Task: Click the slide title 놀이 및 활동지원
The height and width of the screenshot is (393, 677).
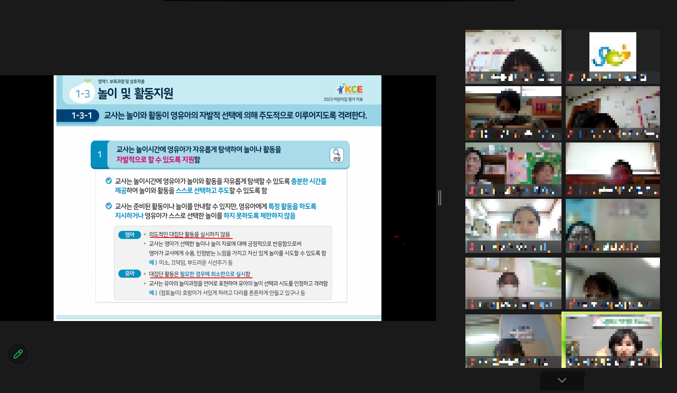Action: coord(135,94)
